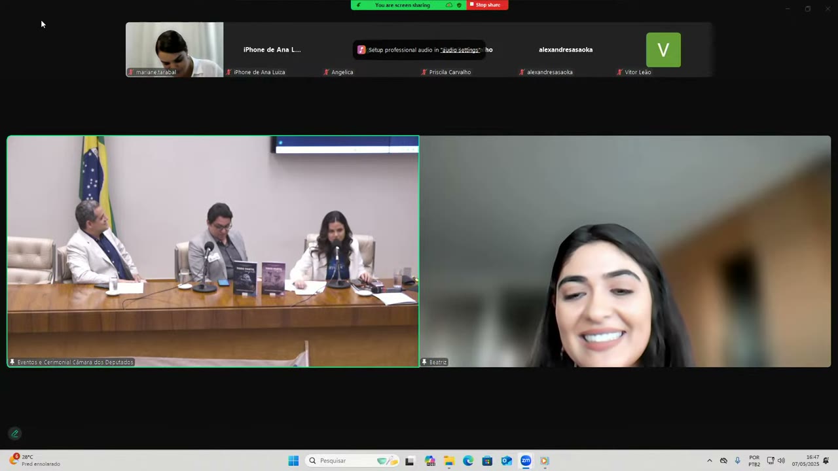
Task: Click Vitor Leão's green avatar tile
Action: tap(663, 50)
